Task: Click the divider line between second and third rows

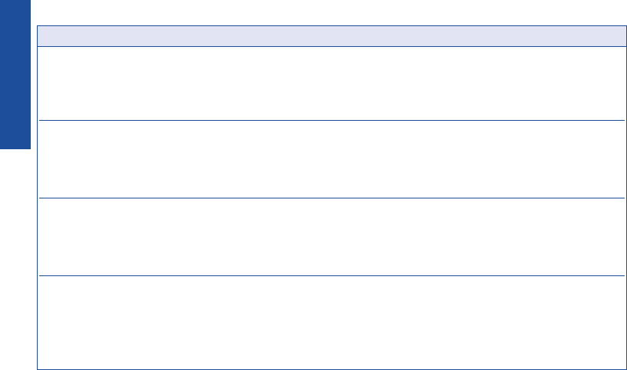Action: point(331,198)
